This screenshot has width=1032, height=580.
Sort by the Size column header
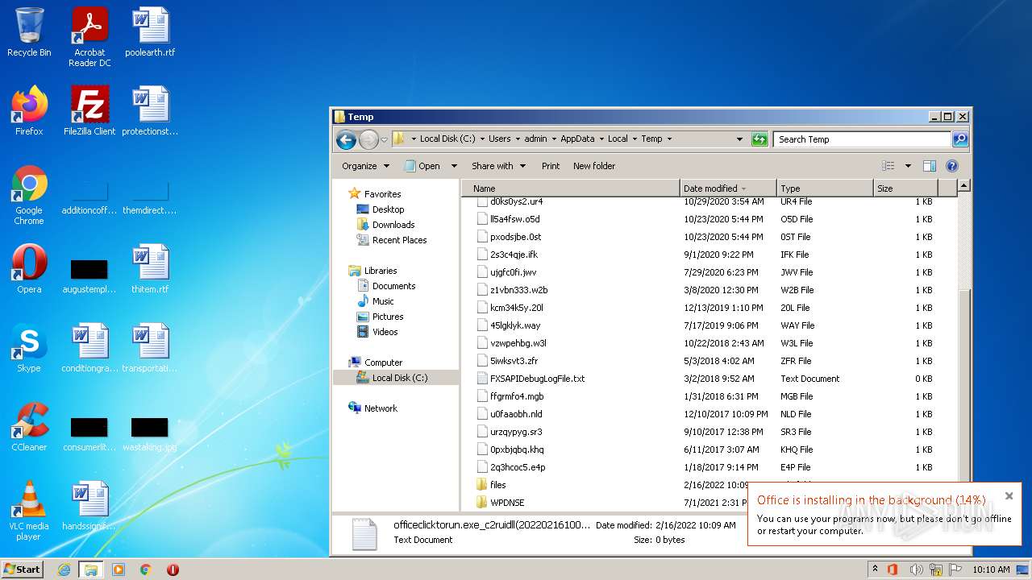pos(905,188)
